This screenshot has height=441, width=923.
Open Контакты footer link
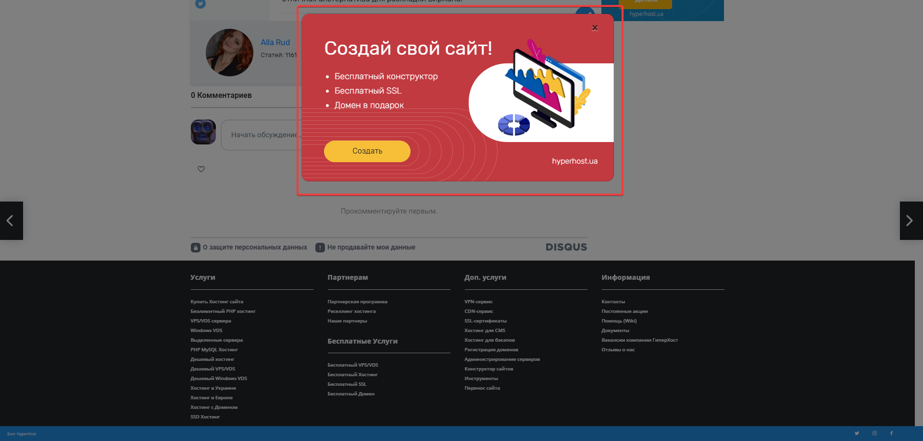point(613,302)
